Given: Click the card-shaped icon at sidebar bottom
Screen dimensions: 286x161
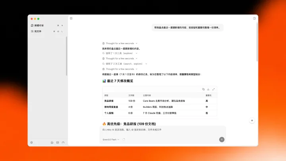Looking at the screenshot, I should coord(58,143).
